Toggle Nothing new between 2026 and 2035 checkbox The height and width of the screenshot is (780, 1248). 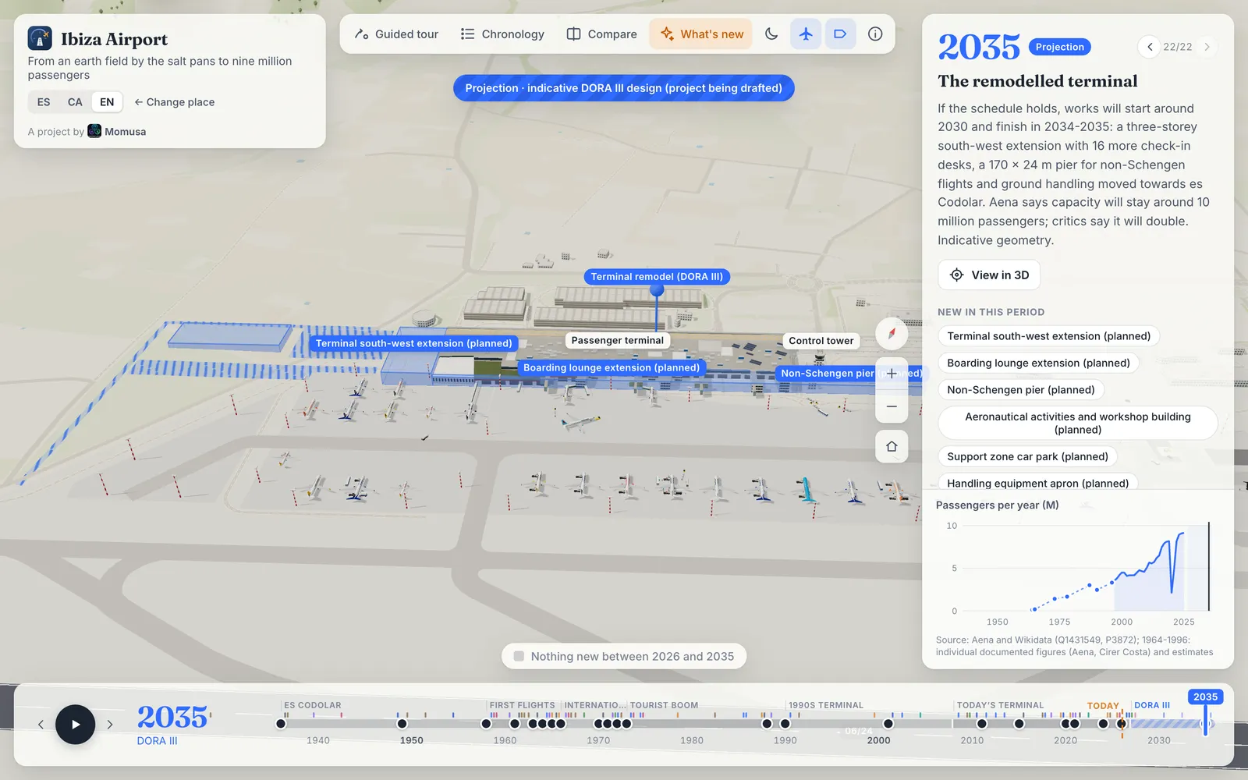click(x=519, y=657)
